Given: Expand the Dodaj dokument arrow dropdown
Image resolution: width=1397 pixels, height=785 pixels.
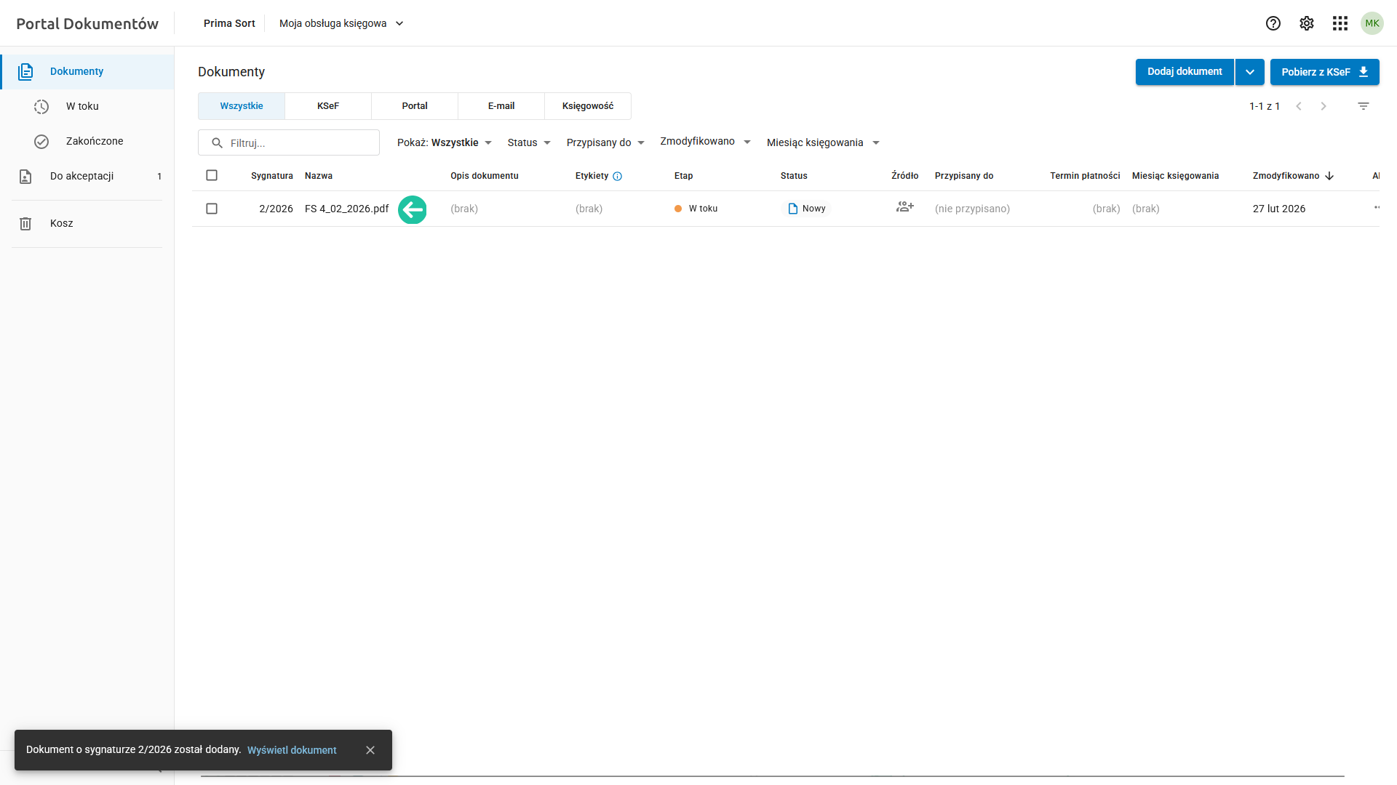Looking at the screenshot, I should (x=1249, y=72).
